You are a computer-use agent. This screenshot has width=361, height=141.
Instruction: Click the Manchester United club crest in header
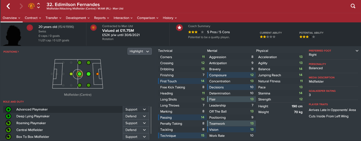[31, 6]
